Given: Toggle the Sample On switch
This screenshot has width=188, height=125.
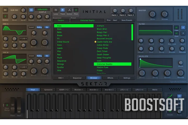Looking at the screenshot, I should point(31,10).
